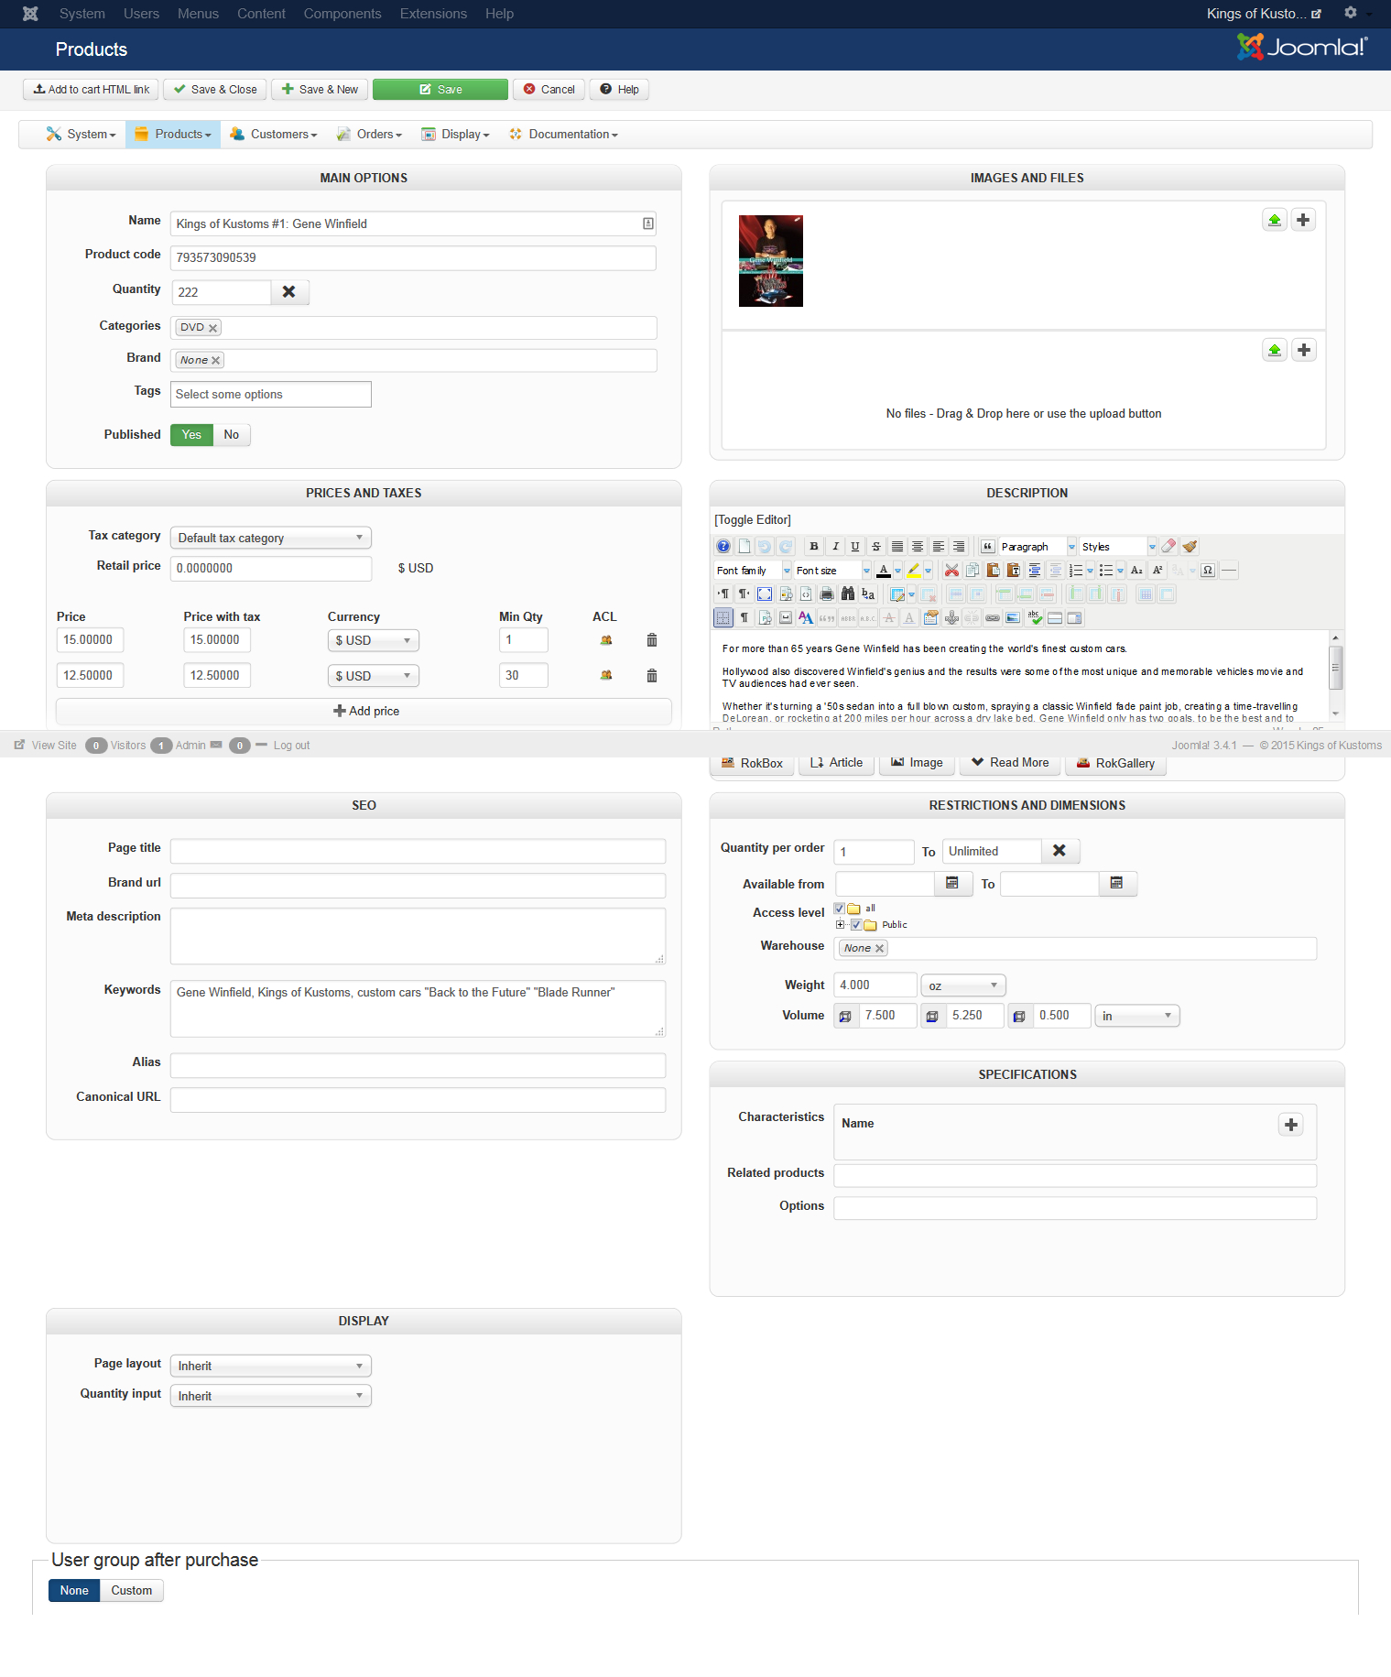
Task: Click Save & New button
Action: [x=320, y=90]
